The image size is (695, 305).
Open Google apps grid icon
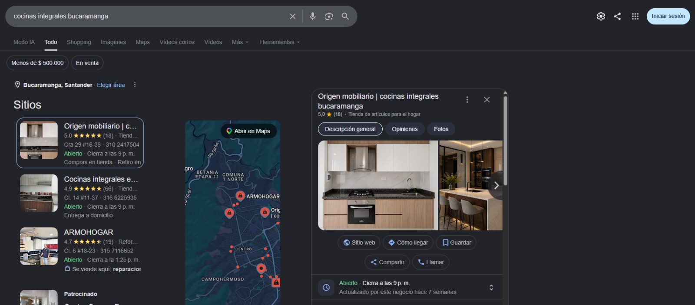pos(635,16)
